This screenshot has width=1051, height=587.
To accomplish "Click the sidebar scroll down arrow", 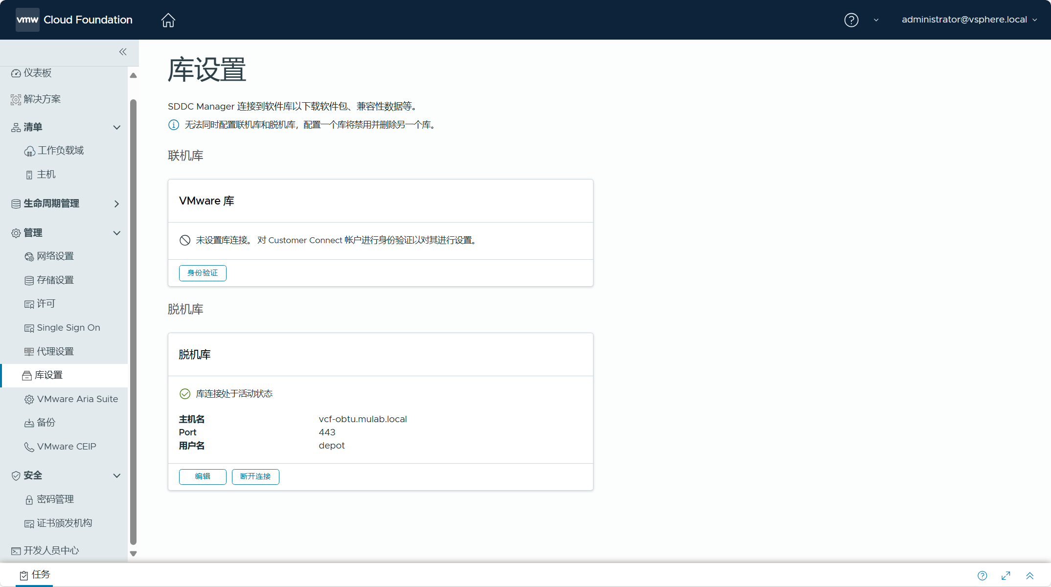I will pos(133,554).
